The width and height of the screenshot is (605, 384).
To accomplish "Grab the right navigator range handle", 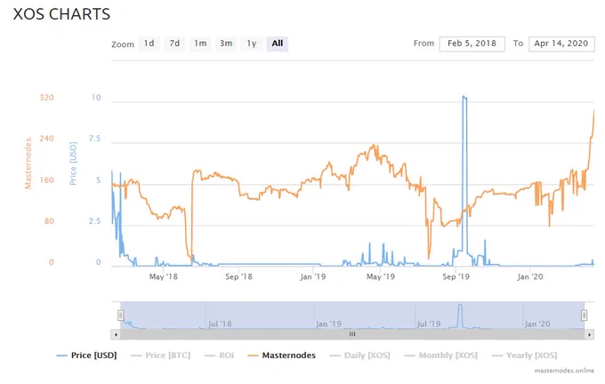I will tap(585, 316).
